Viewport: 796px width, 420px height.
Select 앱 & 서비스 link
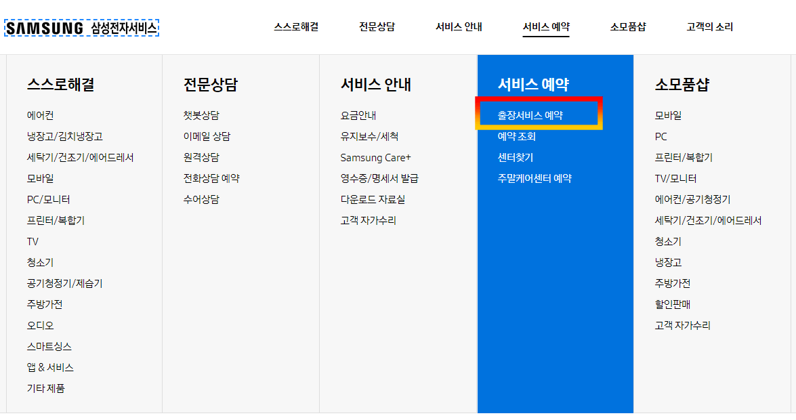(50, 367)
